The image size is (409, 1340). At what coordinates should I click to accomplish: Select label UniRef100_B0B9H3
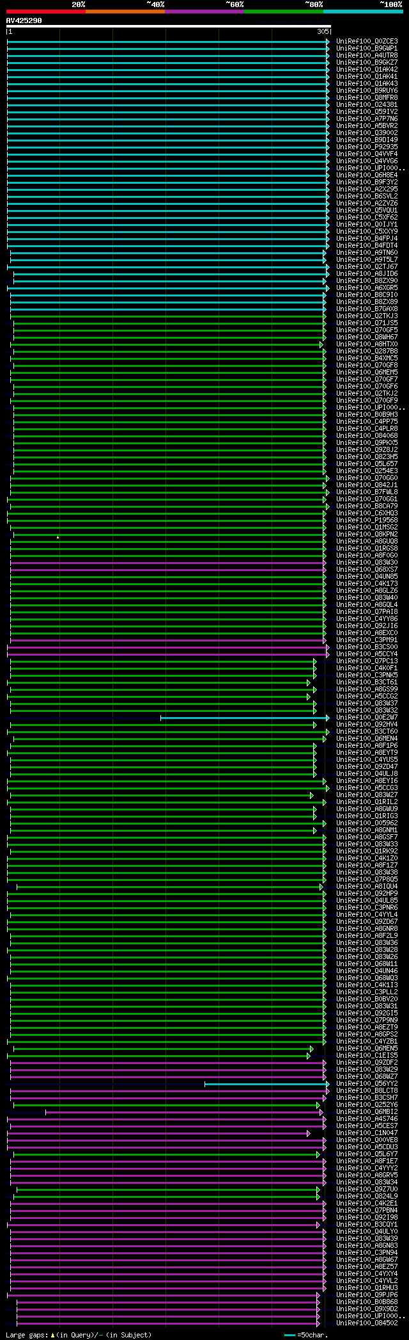(367, 415)
